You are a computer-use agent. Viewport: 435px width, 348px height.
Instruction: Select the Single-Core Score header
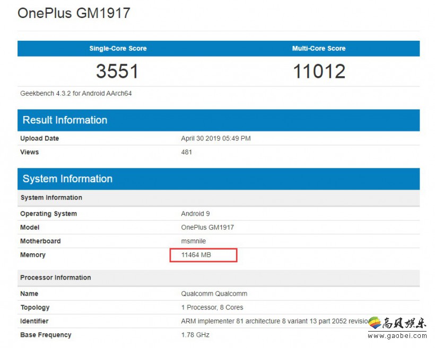(x=118, y=49)
